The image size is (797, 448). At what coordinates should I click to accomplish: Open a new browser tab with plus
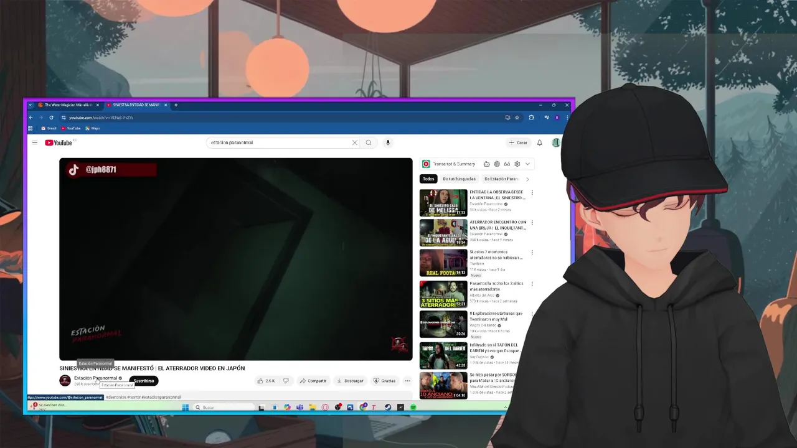coord(176,105)
